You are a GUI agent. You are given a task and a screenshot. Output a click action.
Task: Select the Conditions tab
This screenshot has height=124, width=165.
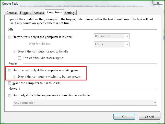pyautogui.click(x=54, y=12)
